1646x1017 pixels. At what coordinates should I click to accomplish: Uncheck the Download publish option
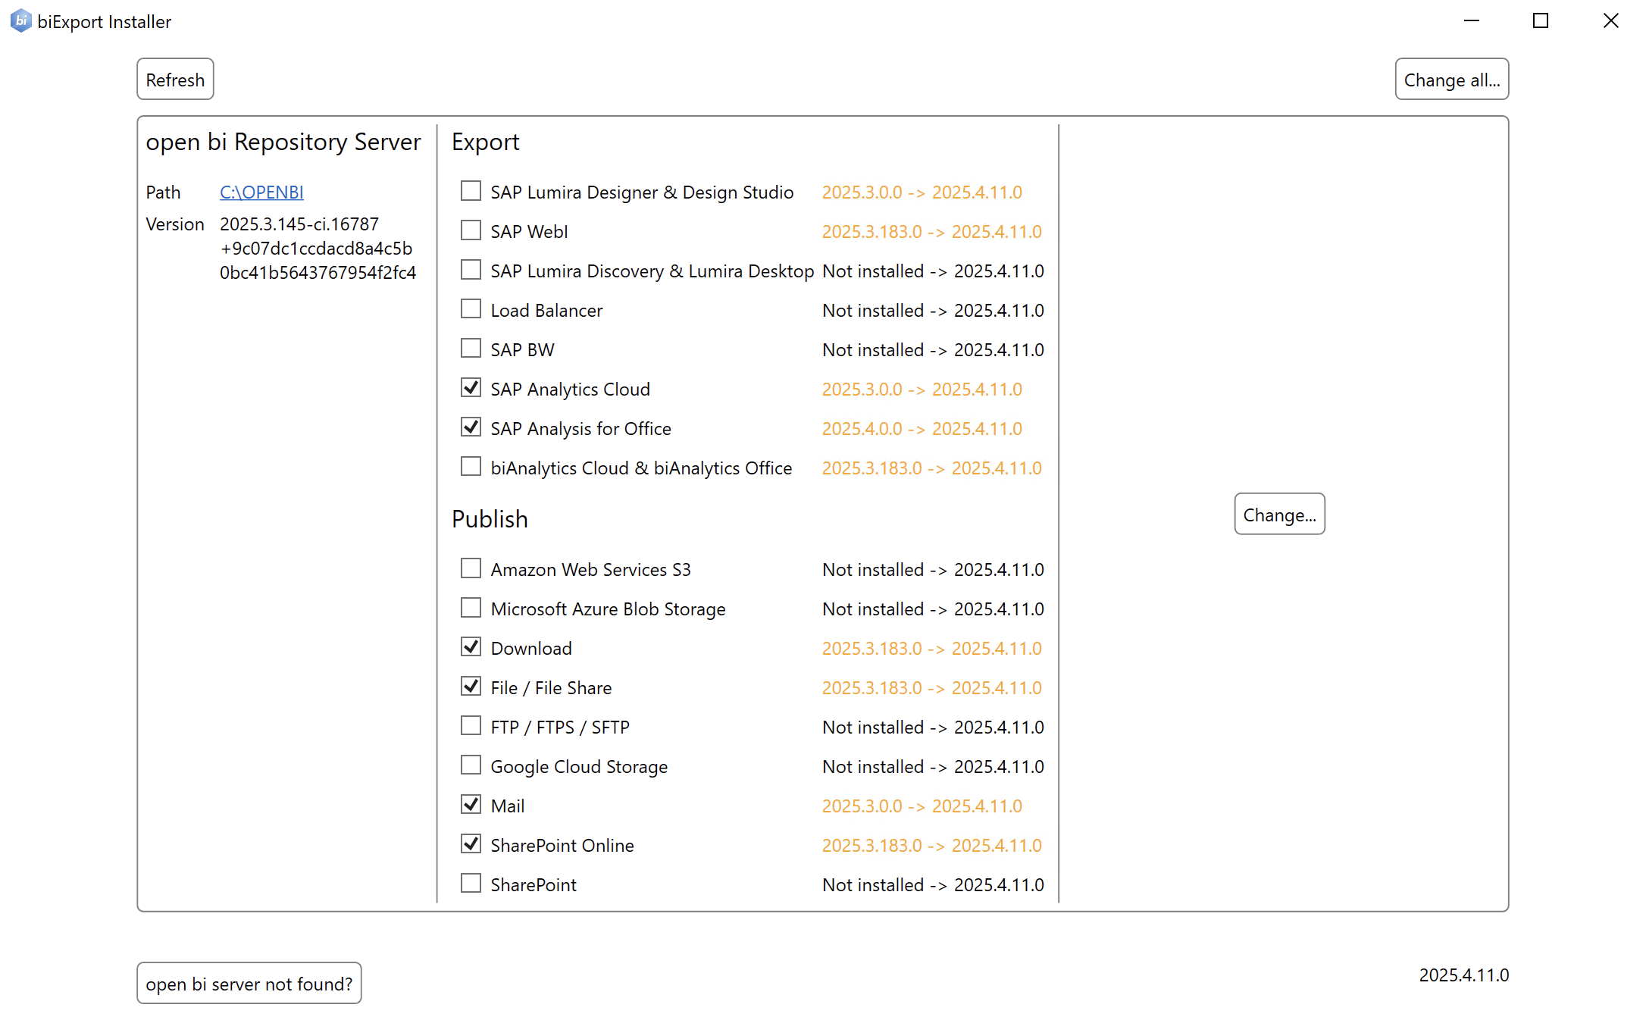pos(471,647)
